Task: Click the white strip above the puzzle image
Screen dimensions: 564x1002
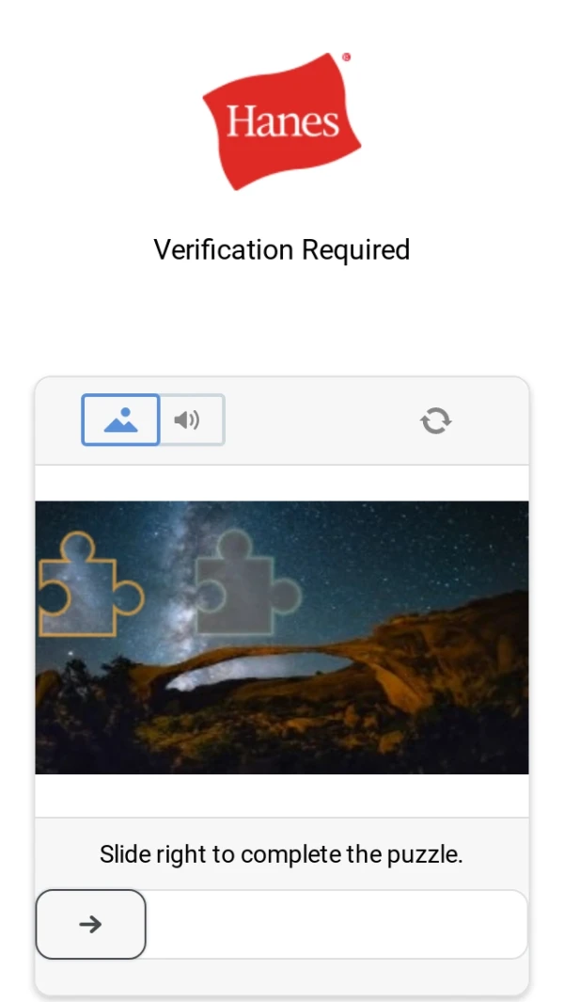Action: (x=282, y=483)
